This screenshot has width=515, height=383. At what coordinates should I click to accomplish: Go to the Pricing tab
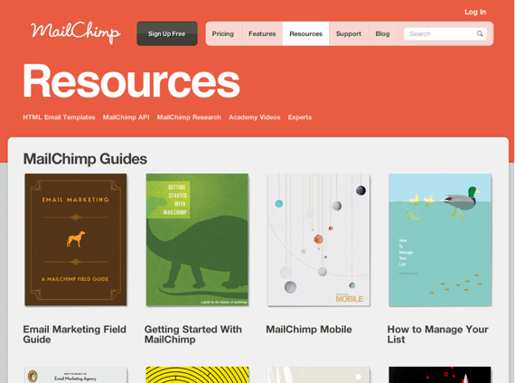point(223,33)
